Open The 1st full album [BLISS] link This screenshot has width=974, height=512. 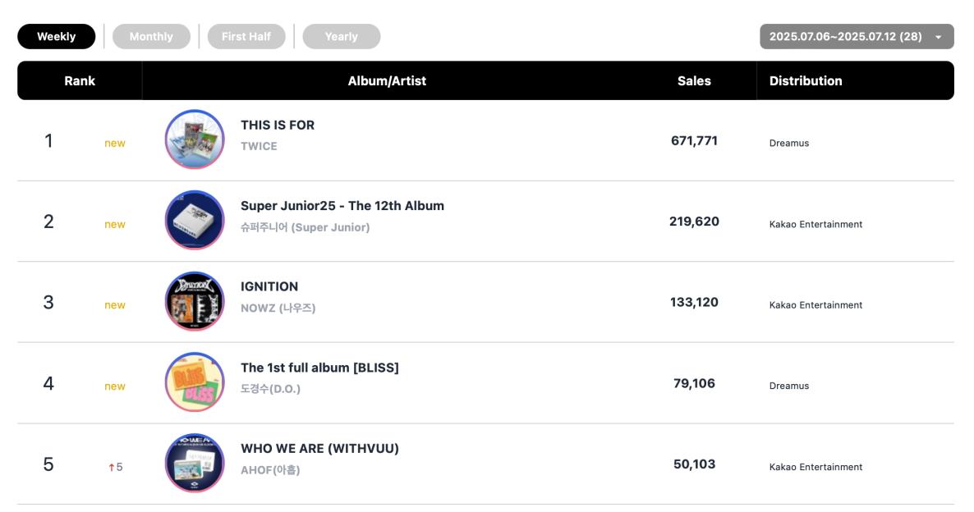pos(320,368)
